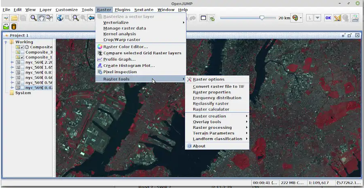Viewport: 364px width, 188px height.
Task: Open the Raster creation submenu
Action: click(217, 116)
